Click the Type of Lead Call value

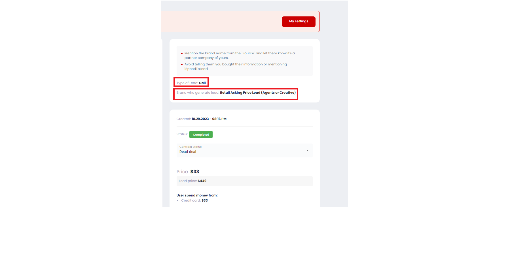click(202, 83)
